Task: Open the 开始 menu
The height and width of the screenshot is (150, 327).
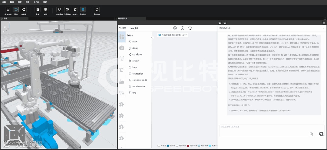Action: click(4, 2)
